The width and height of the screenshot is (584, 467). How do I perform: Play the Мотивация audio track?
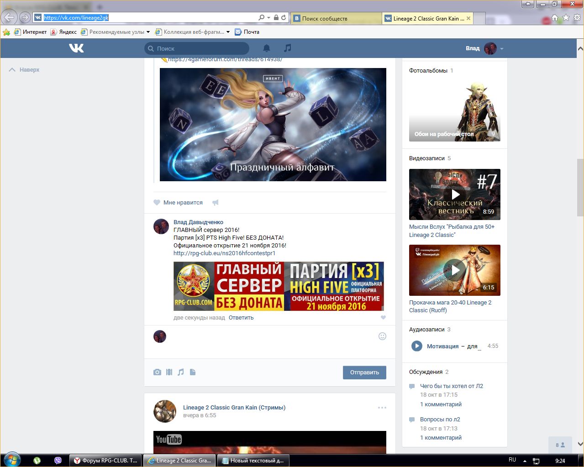(416, 346)
